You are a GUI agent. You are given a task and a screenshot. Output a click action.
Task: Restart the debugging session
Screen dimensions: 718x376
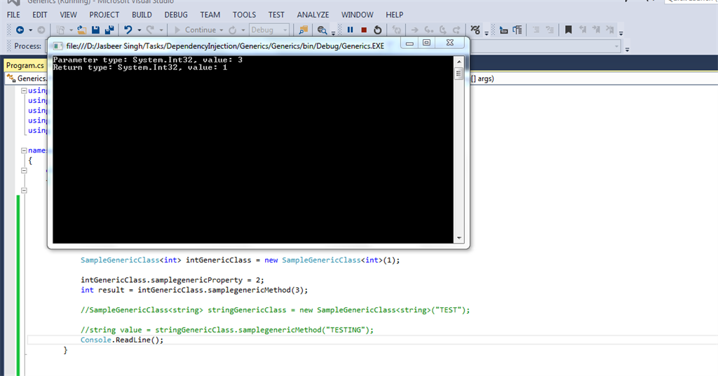click(x=378, y=30)
